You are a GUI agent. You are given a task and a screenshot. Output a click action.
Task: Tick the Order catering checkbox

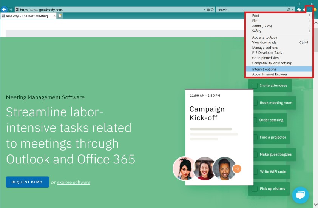(255, 120)
